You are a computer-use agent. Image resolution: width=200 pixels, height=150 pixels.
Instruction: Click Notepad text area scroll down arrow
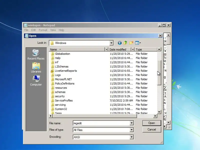point(168,122)
